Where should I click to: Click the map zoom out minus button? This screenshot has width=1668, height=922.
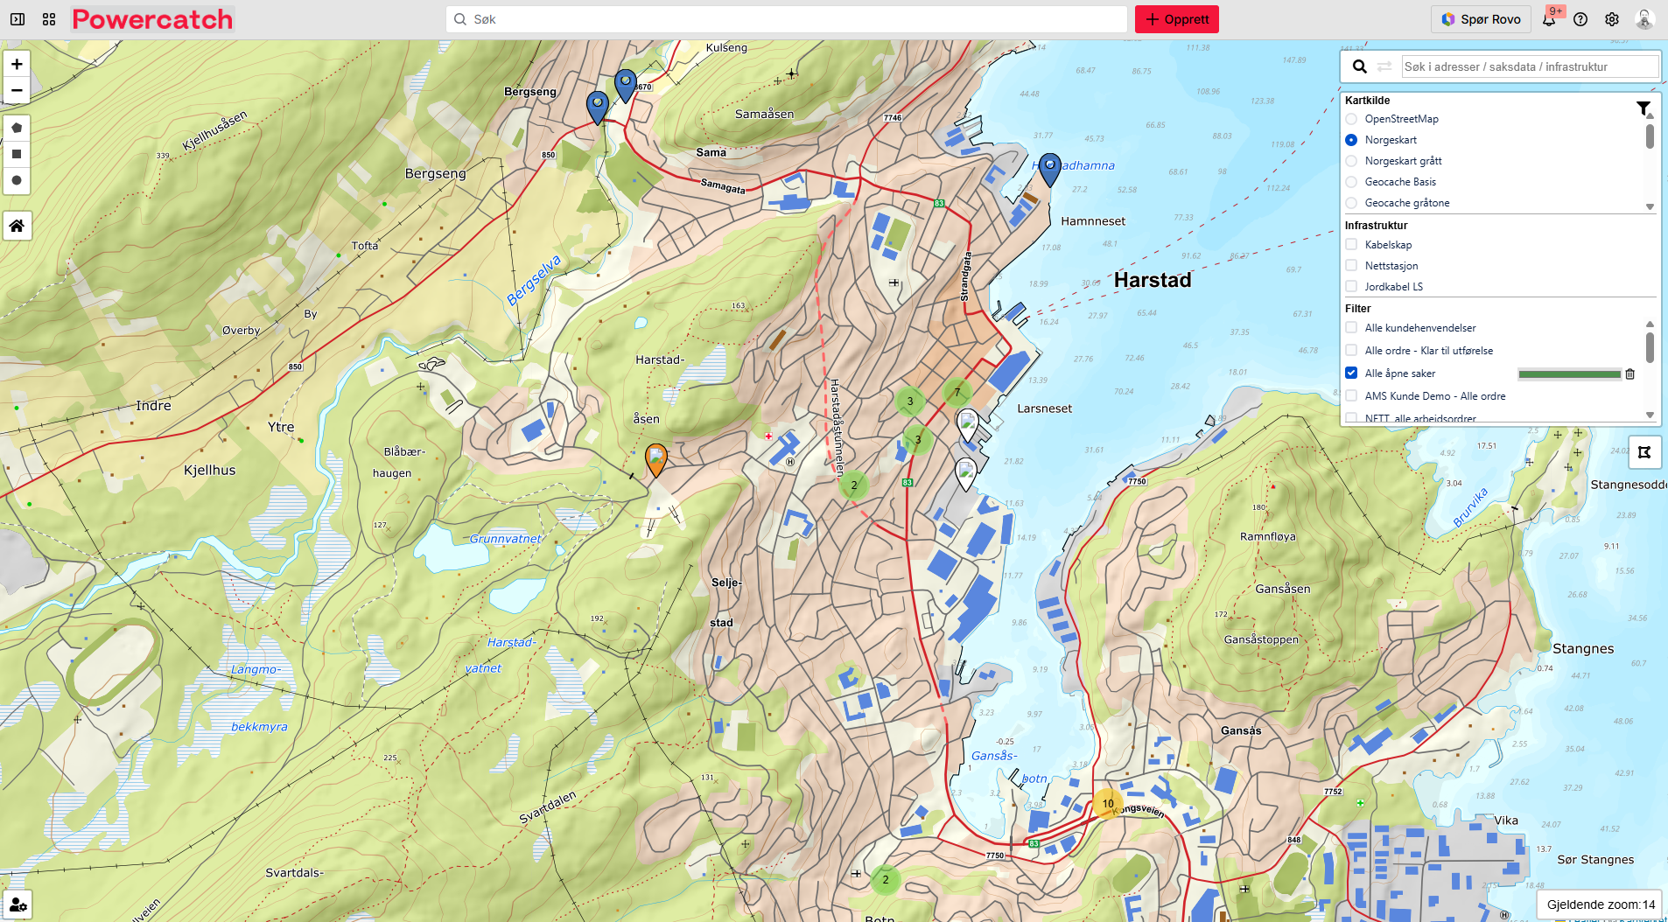17,90
